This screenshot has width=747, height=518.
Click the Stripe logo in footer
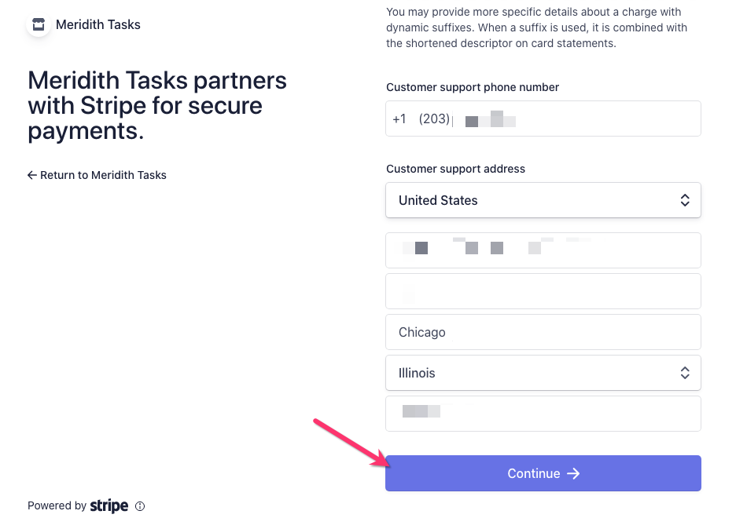pyautogui.click(x=109, y=506)
